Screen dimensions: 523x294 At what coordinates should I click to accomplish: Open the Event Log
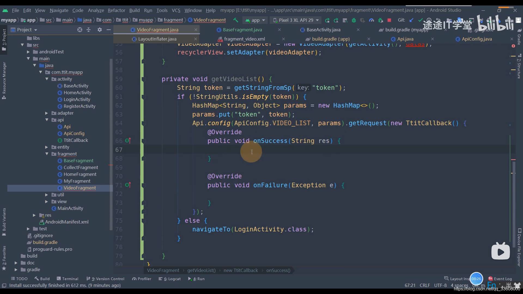click(500, 279)
